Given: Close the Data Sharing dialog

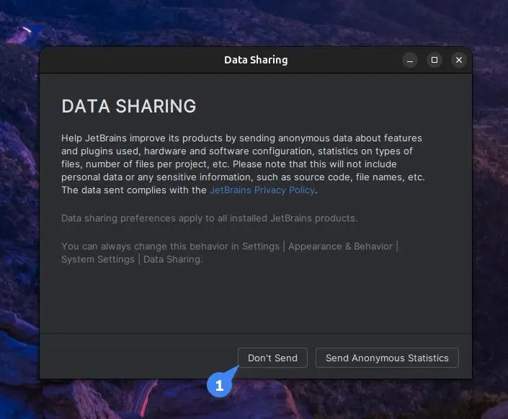Looking at the screenshot, I should point(459,60).
